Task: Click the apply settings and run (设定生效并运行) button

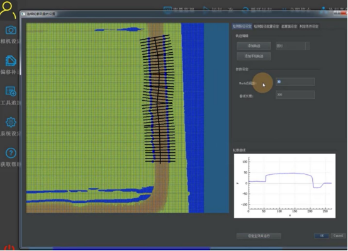Action: point(259,236)
